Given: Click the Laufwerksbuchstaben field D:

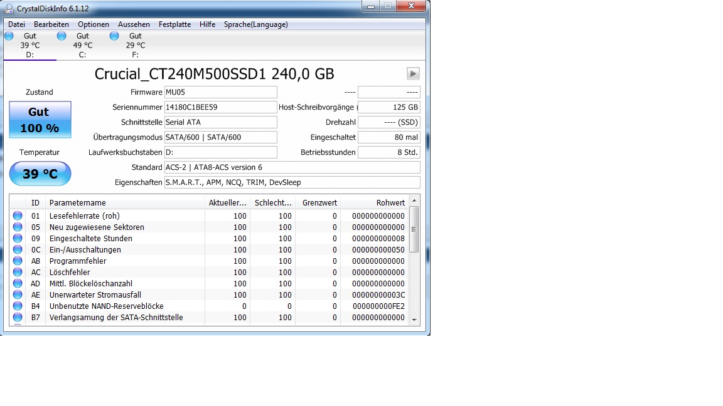Looking at the screenshot, I should click(221, 152).
